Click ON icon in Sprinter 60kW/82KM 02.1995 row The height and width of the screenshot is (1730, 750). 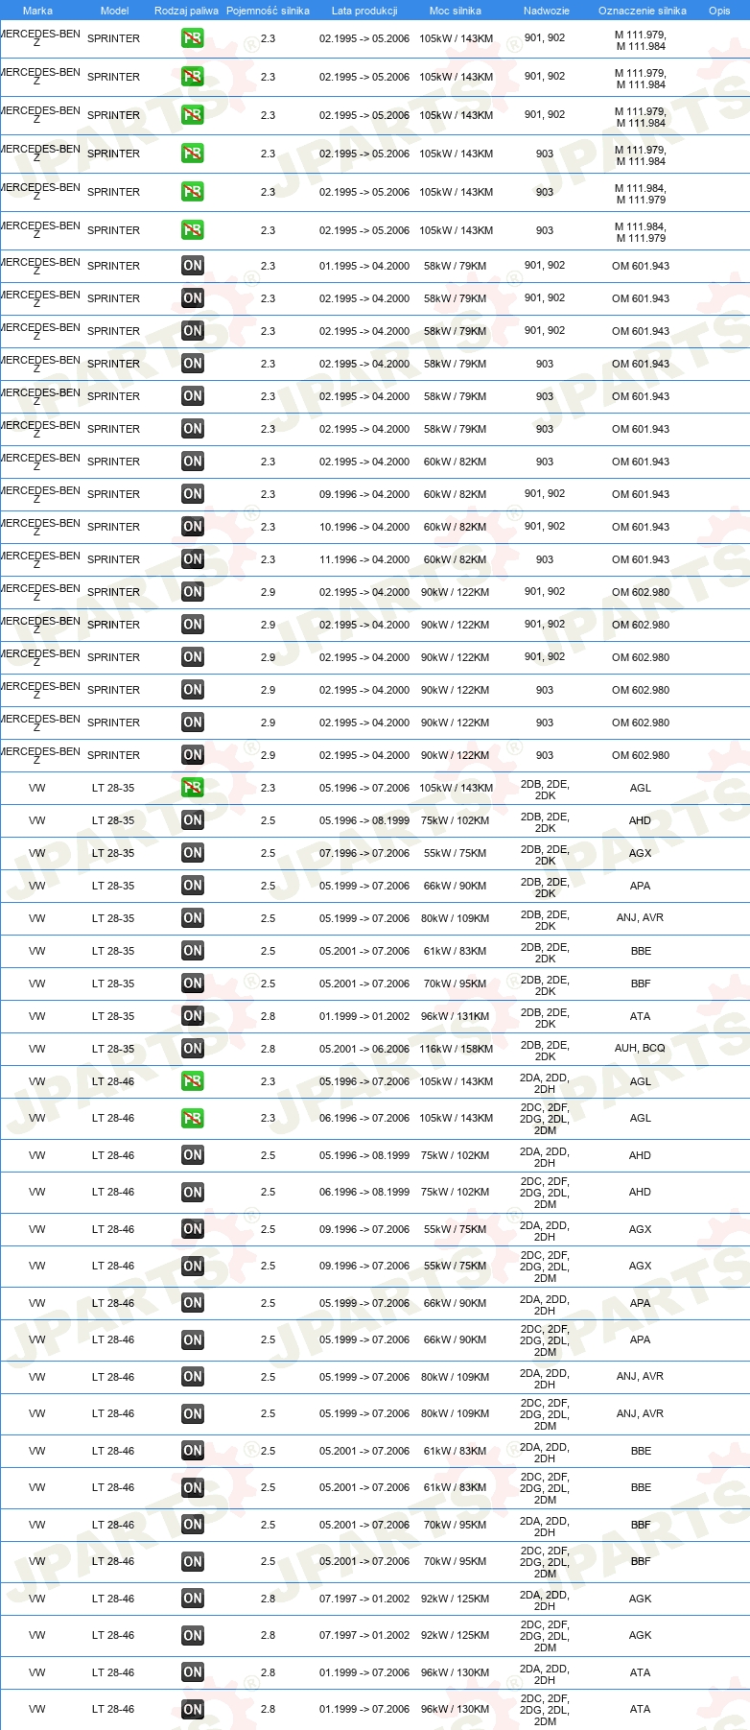click(x=193, y=462)
